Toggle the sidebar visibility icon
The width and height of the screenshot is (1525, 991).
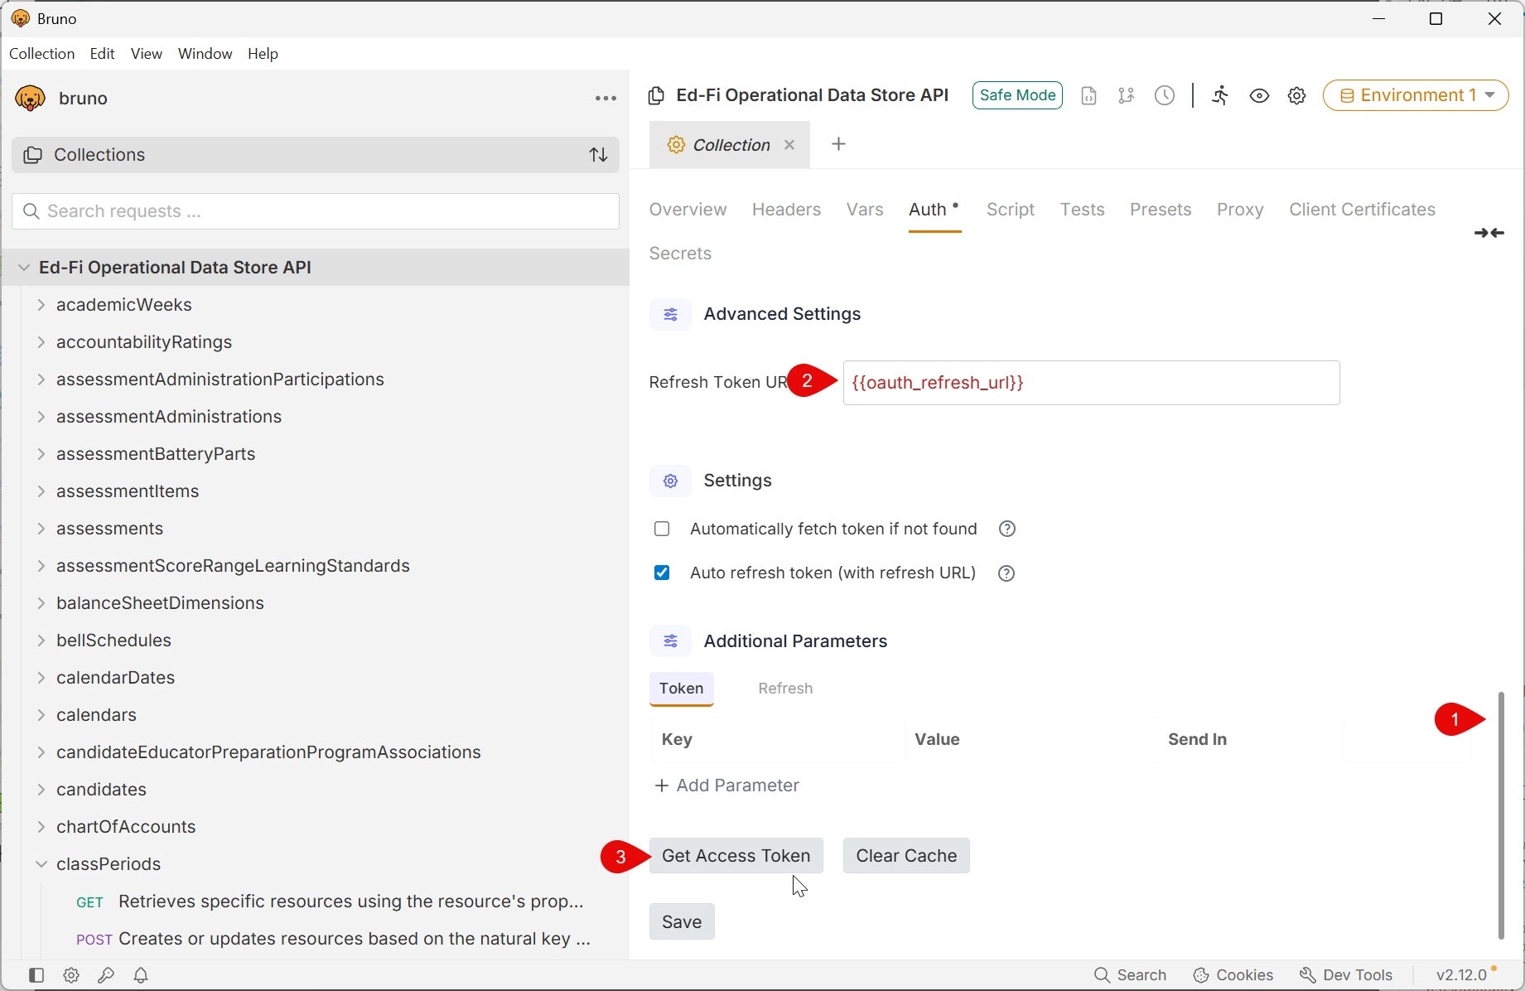[36, 975]
